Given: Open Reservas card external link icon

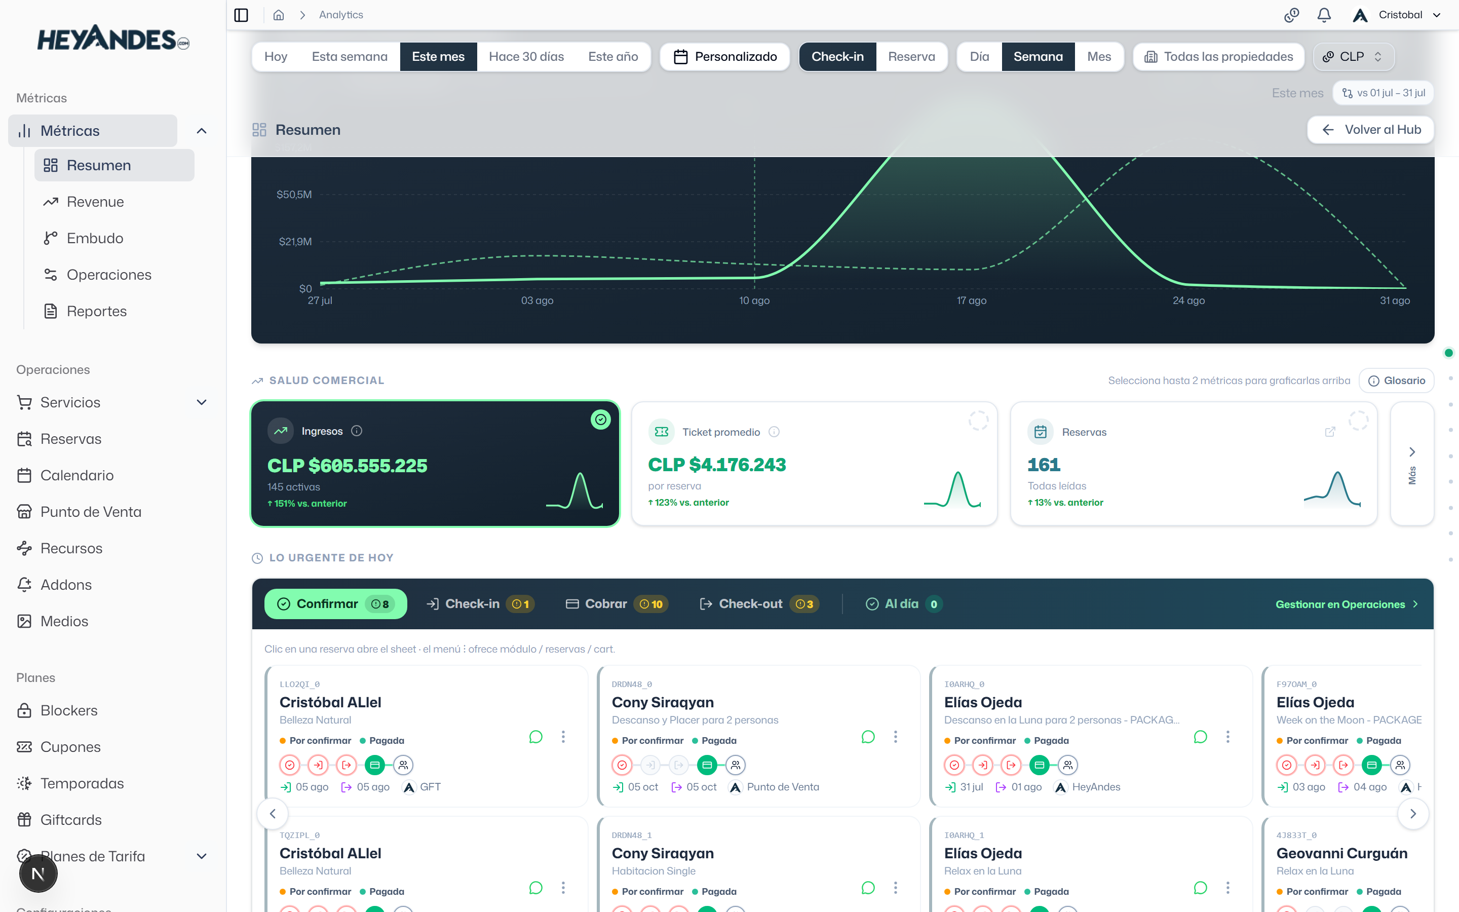Looking at the screenshot, I should tap(1330, 432).
